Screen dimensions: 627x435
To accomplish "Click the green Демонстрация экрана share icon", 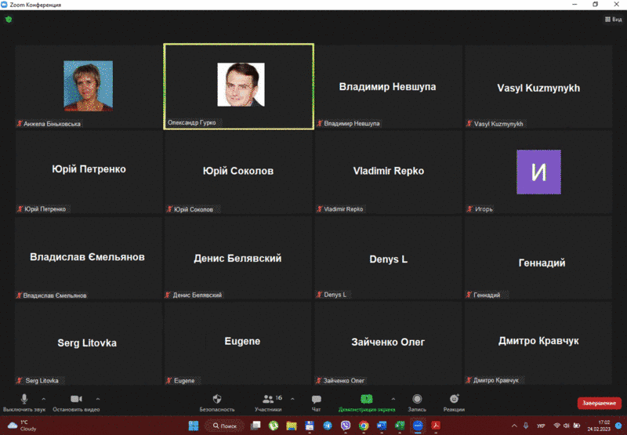I will 366,399.
